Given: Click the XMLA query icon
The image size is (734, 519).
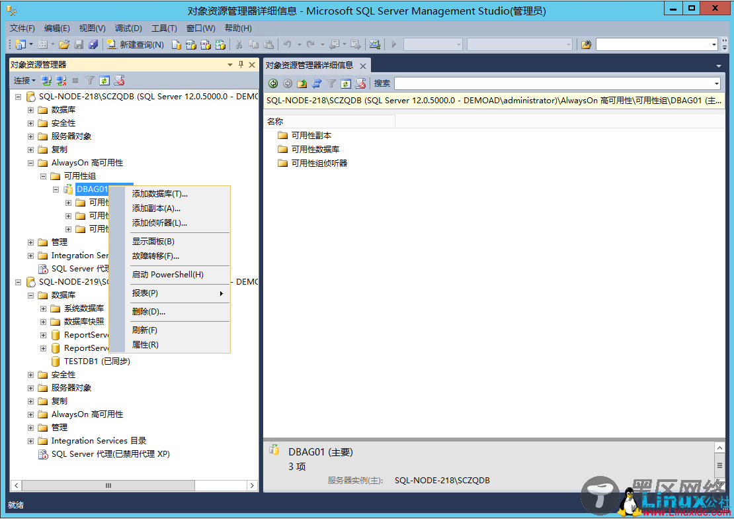Looking at the screenshot, I should (x=220, y=44).
